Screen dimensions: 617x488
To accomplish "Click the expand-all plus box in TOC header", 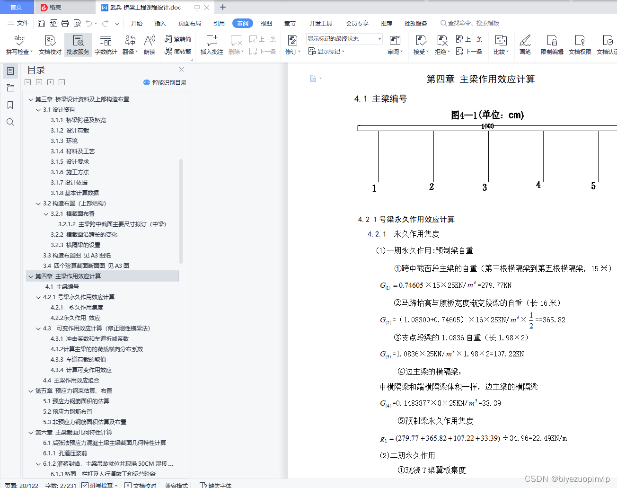I will click(50, 82).
